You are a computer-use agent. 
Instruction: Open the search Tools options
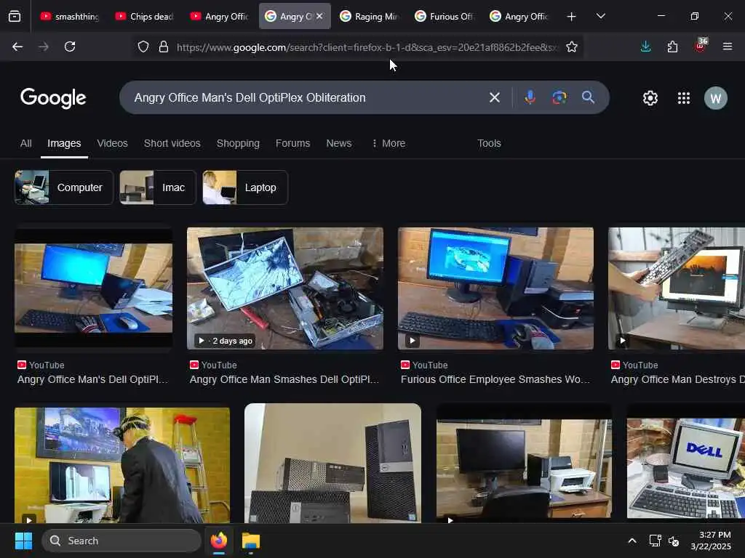tap(489, 143)
